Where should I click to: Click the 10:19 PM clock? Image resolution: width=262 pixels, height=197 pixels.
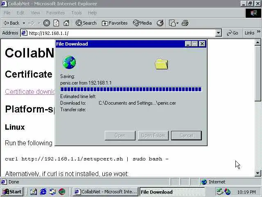point(246,192)
